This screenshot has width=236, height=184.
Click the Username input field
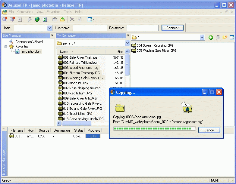(90, 28)
